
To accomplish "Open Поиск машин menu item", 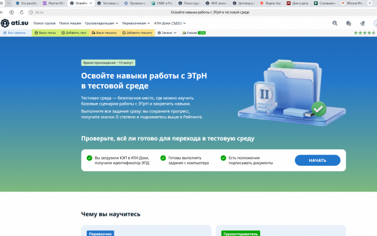I will (70, 23).
